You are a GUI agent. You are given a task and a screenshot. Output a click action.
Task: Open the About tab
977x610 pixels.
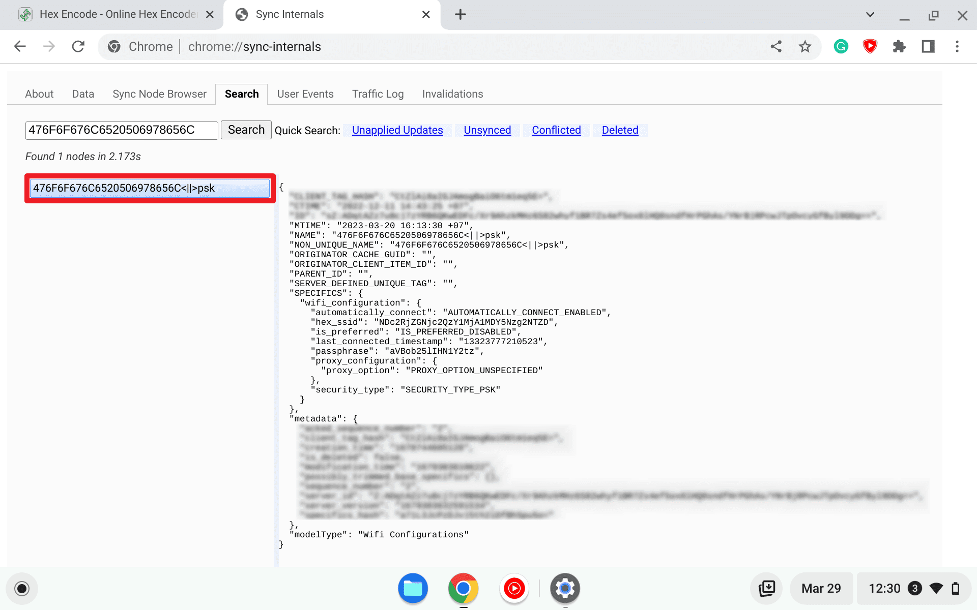(39, 94)
